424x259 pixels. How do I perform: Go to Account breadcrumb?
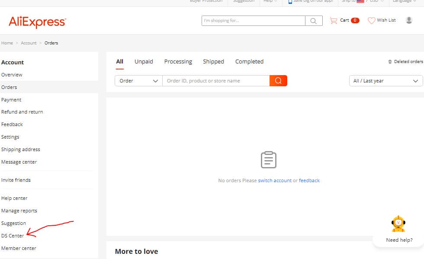[x=29, y=43]
